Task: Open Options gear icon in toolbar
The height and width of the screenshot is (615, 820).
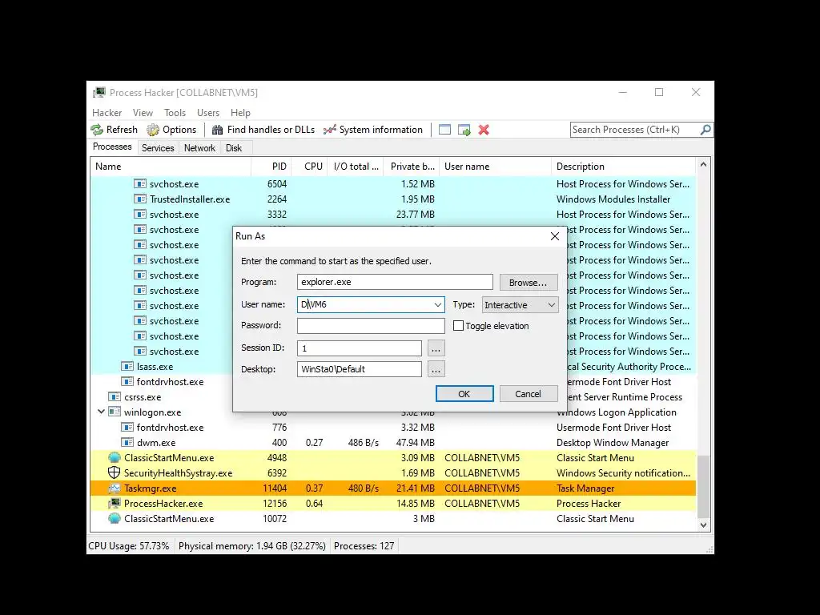Action: pyautogui.click(x=153, y=130)
